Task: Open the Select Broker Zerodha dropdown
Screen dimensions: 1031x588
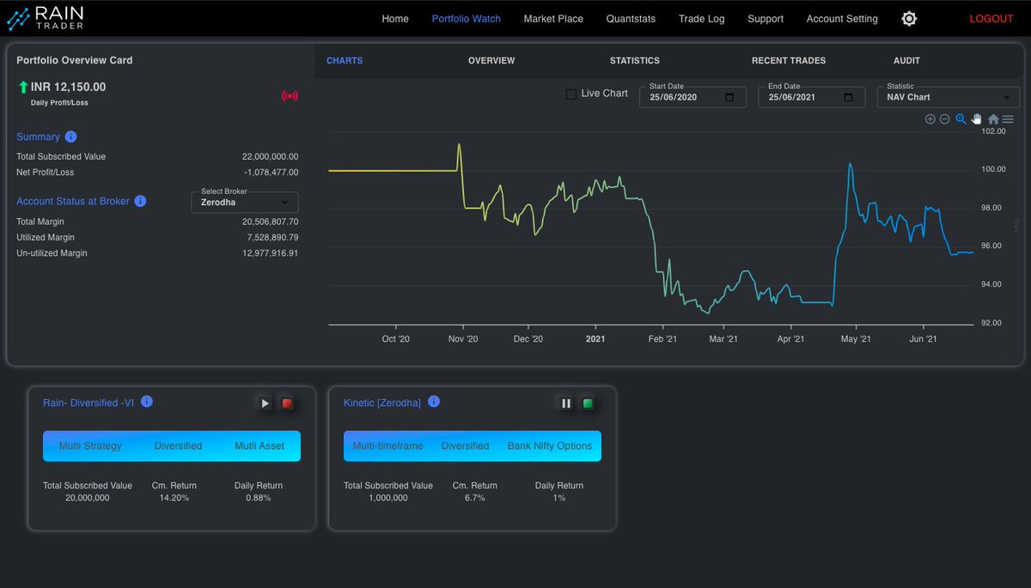Action: click(245, 203)
